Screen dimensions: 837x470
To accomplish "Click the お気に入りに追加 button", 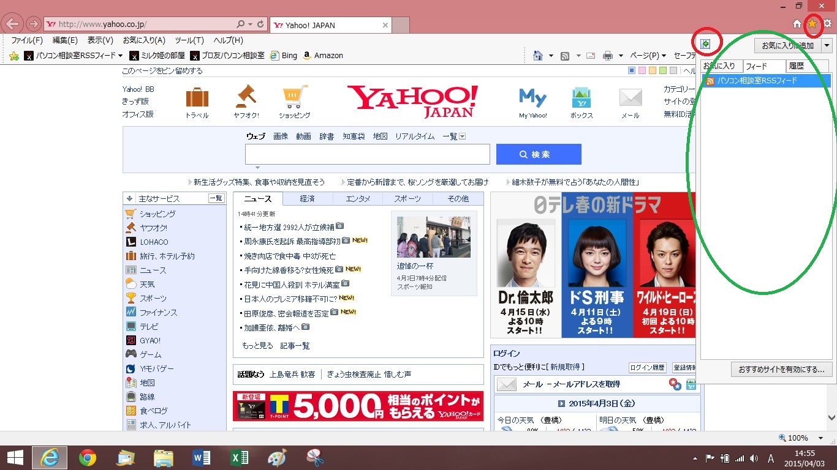I will click(788, 45).
